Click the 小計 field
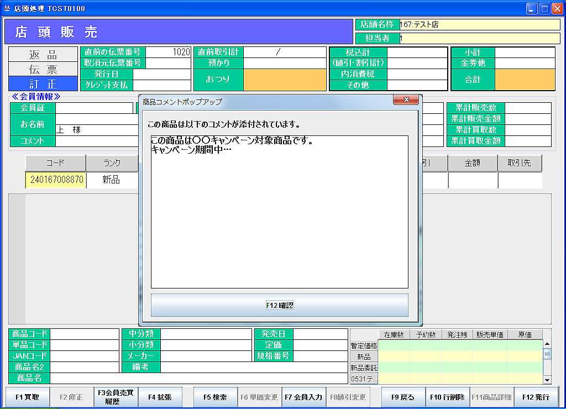 coord(525,53)
